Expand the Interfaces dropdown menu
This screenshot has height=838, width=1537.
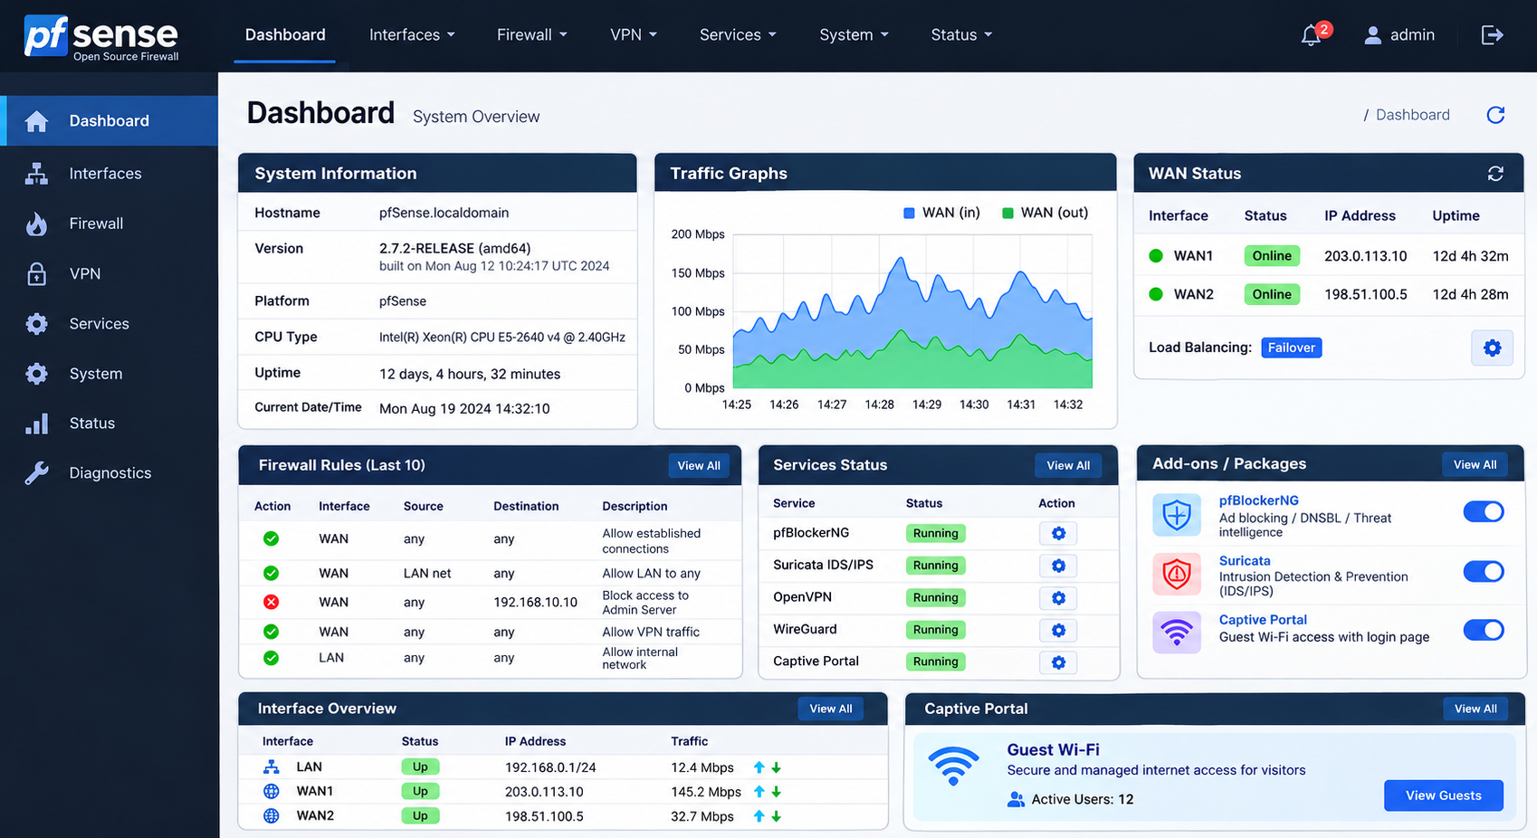pos(412,35)
